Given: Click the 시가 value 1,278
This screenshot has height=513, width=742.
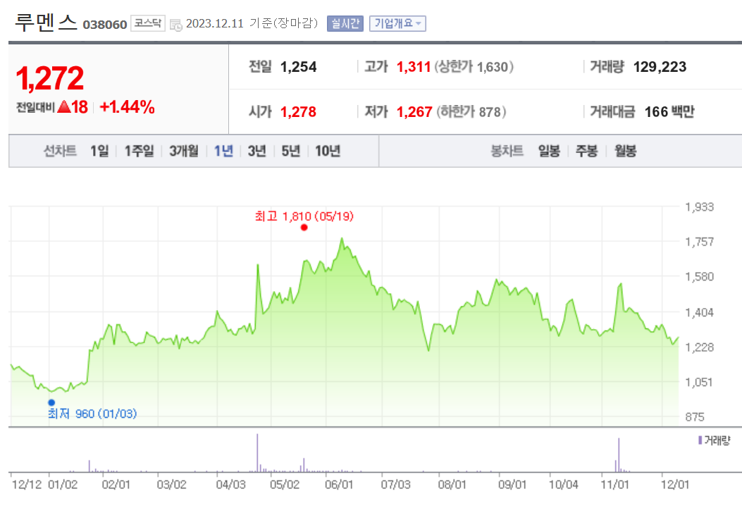Looking at the screenshot, I should [x=299, y=111].
